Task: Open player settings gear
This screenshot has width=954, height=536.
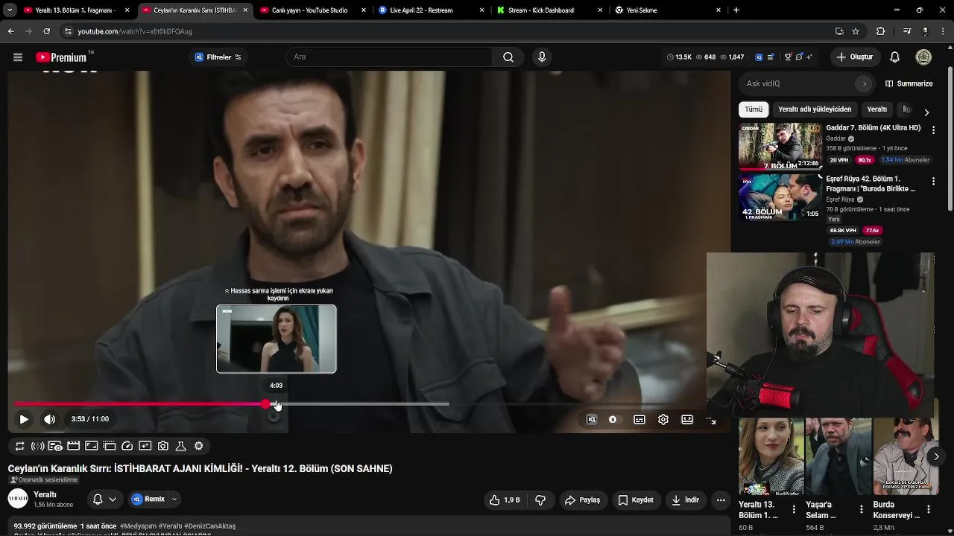Action: [x=663, y=419]
